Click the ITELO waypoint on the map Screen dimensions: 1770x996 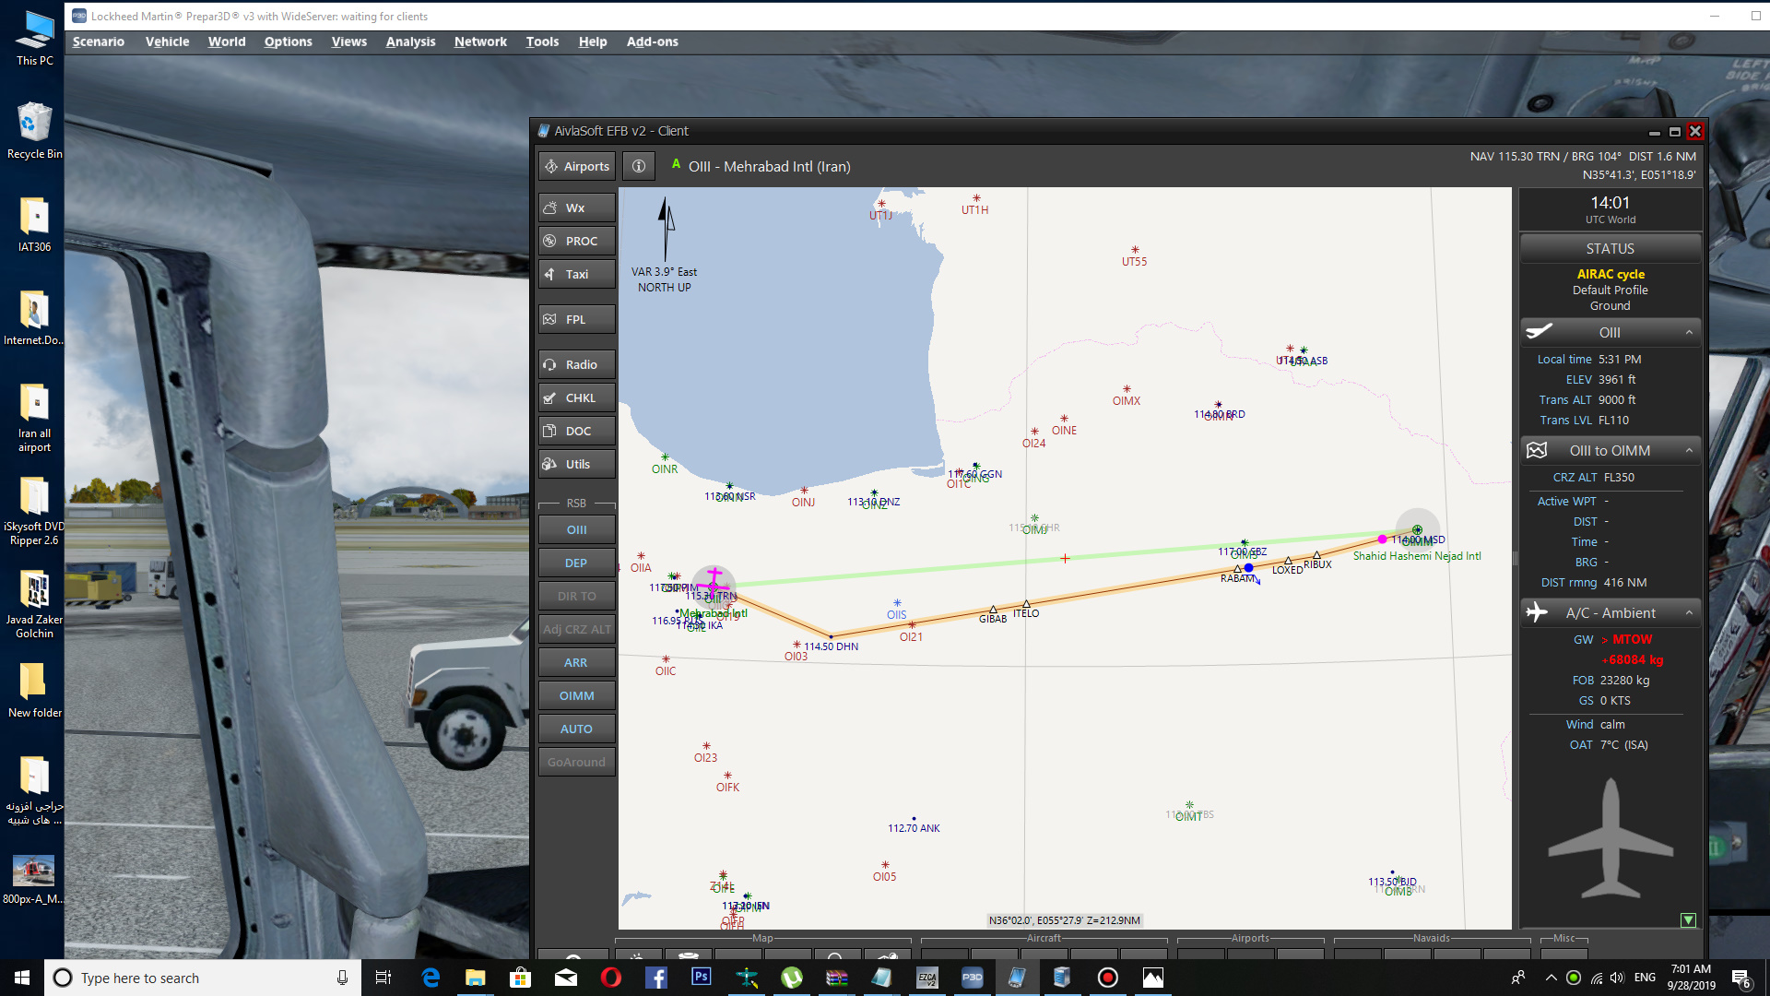(x=1026, y=604)
